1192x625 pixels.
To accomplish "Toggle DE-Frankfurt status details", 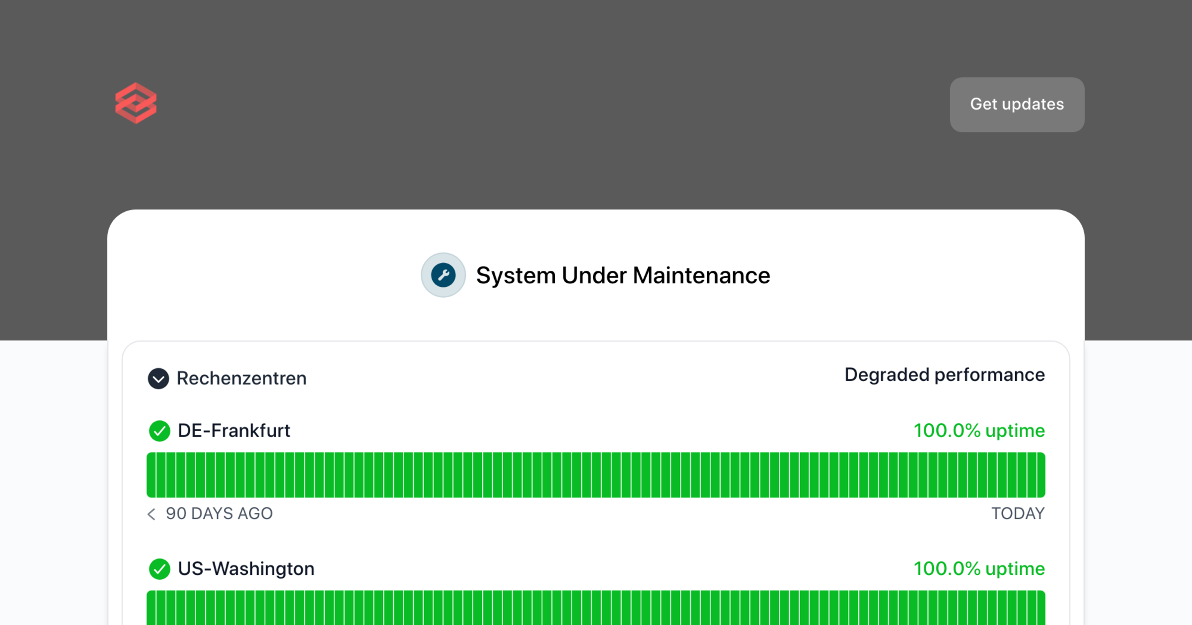I will coord(234,431).
